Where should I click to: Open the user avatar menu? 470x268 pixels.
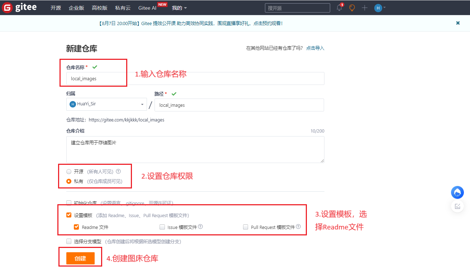tap(380, 8)
